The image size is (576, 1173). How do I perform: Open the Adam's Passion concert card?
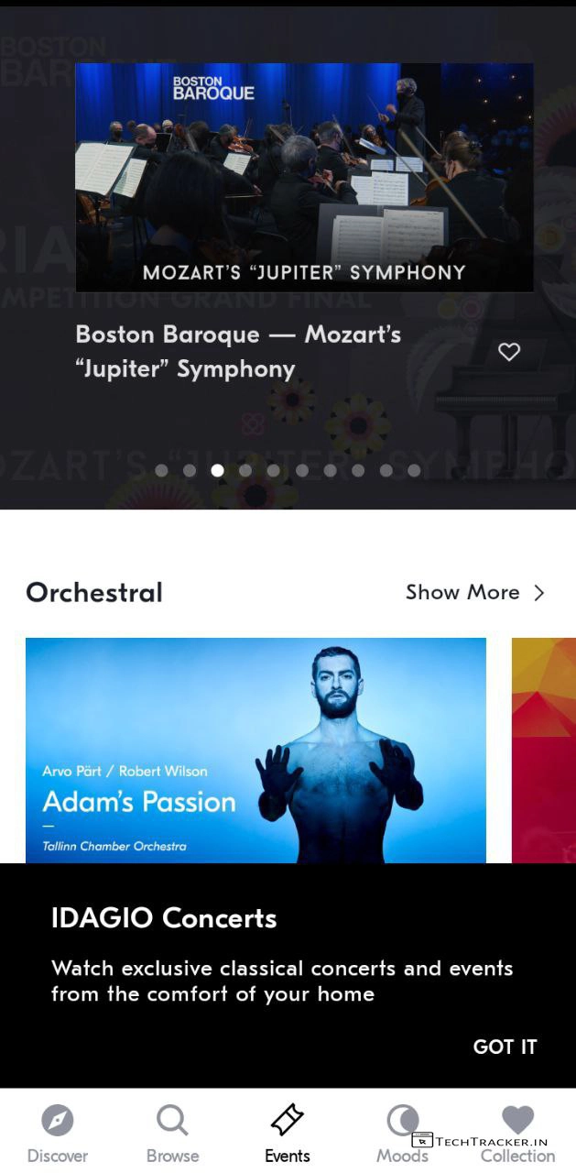point(255,750)
